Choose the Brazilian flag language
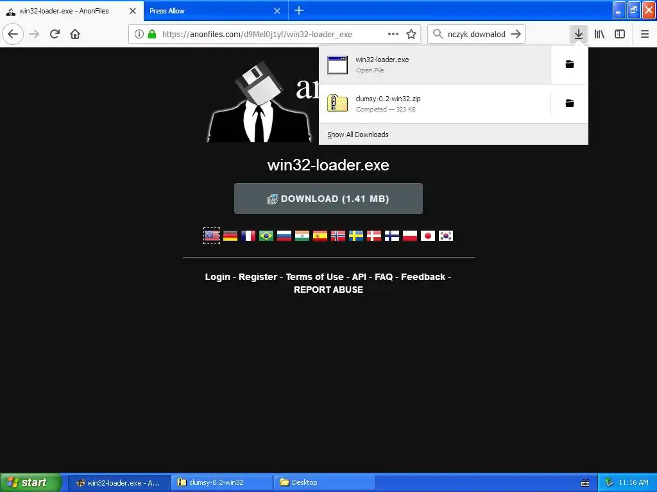657x492 pixels. pos(266,236)
